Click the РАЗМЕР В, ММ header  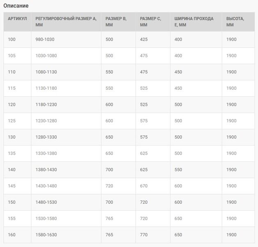(116, 22)
